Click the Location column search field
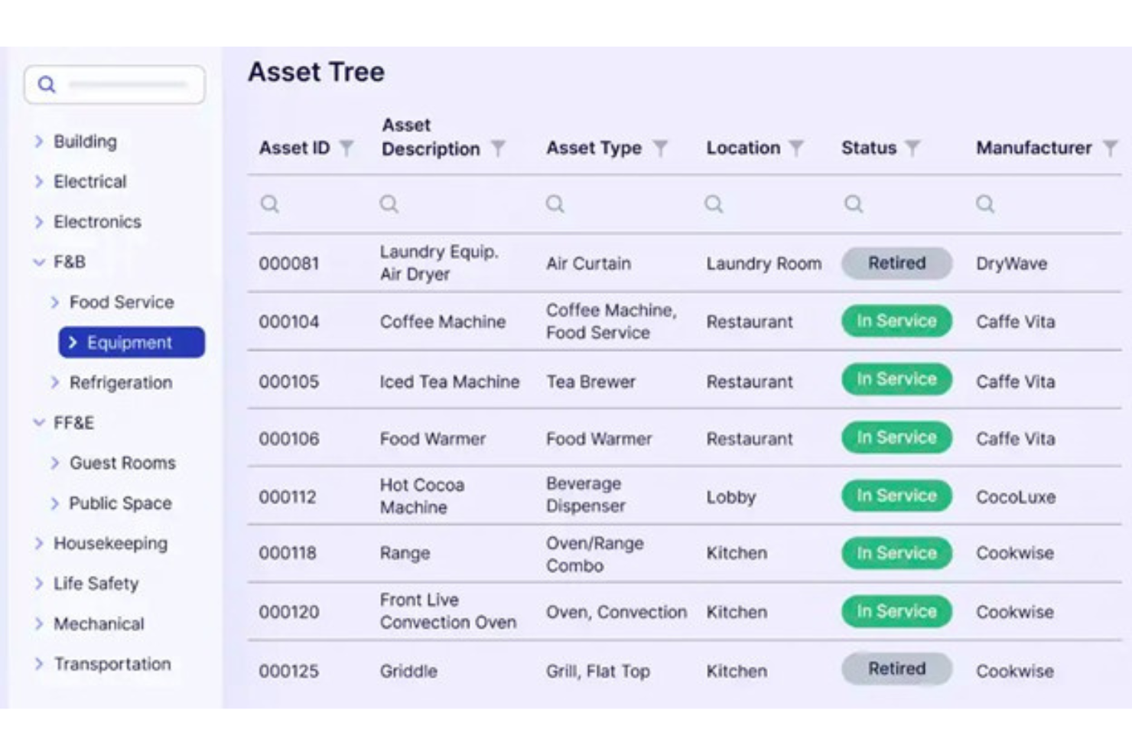 pos(714,203)
